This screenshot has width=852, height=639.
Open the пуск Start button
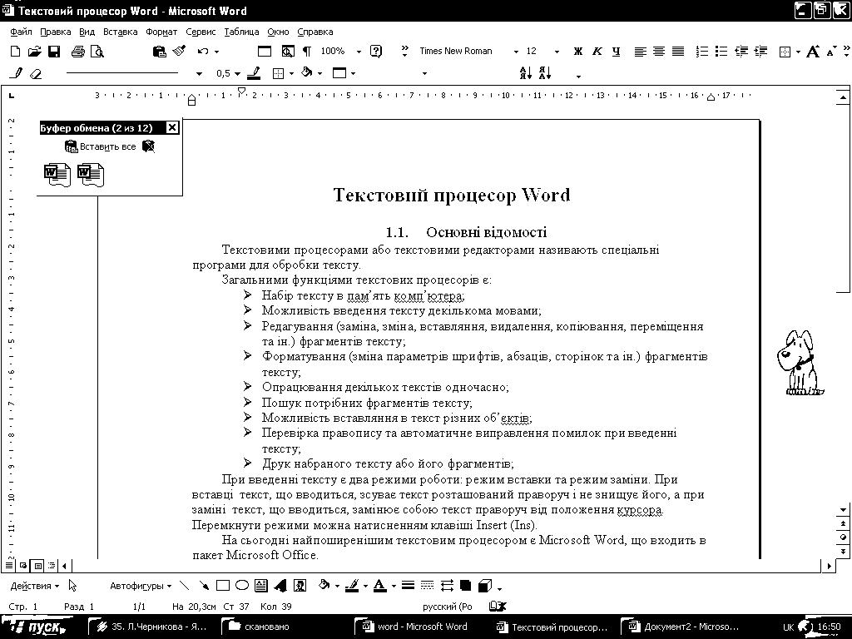pyautogui.click(x=37, y=627)
